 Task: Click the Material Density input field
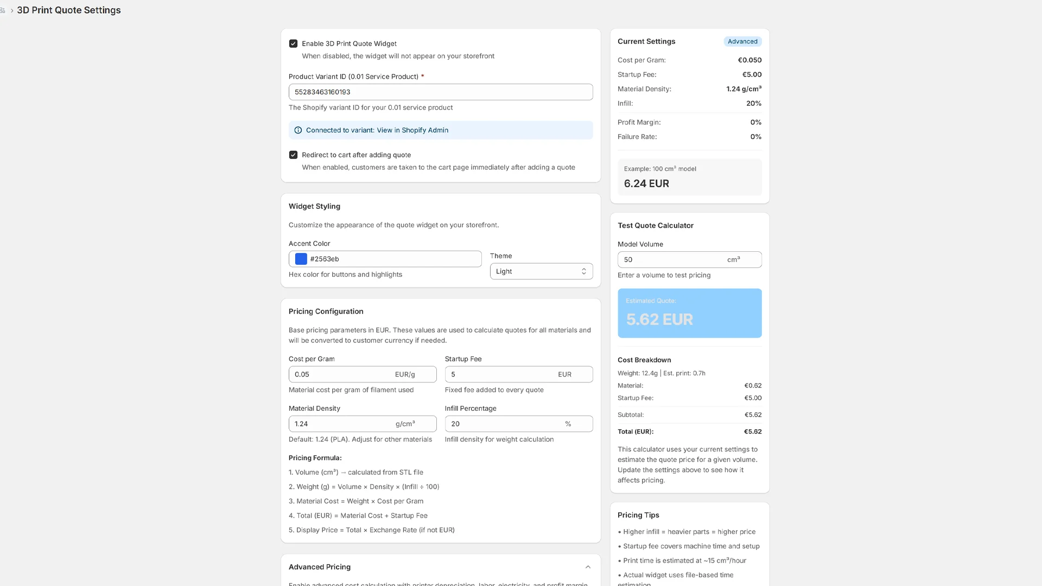(363, 424)
